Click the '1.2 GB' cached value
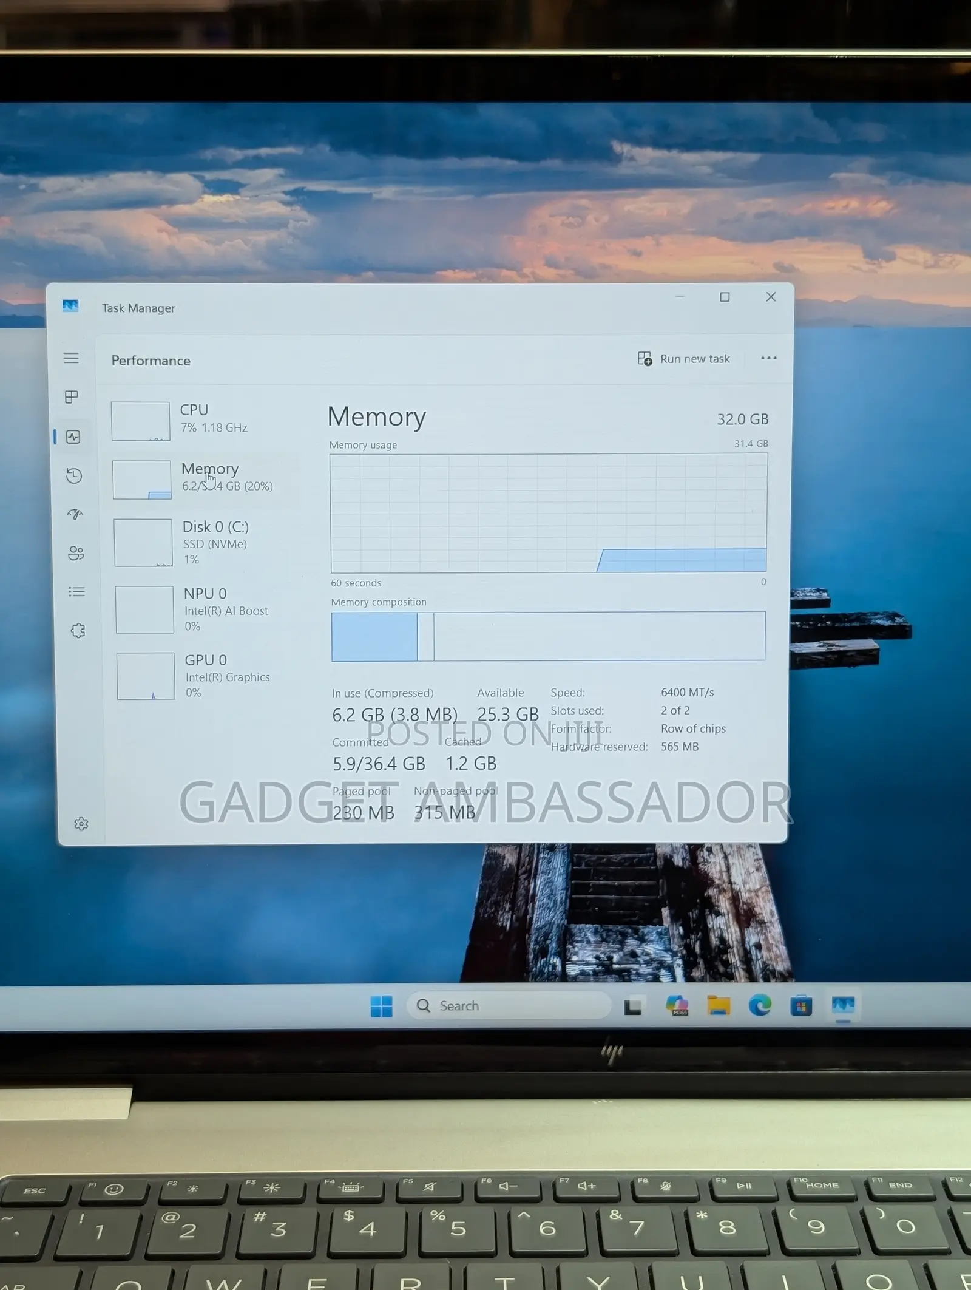The height and width of the screenshot is (1290, 971). (x=471, y=764)
